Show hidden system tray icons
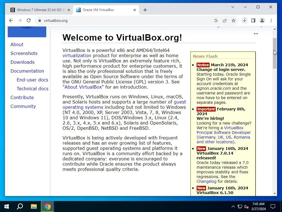The width and height of the screenshot is (282, 212). click(233, 206)
